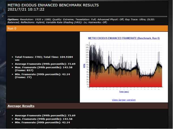
Task: Click the 'Time (sec)' axis label link
Action: [124, 92]
